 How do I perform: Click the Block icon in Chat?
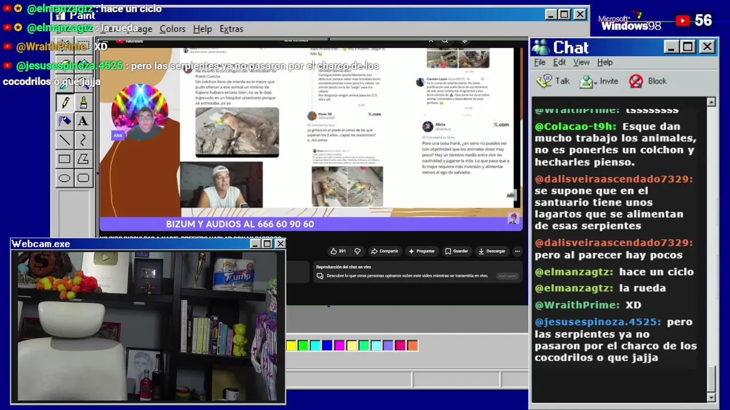pyautogui.click(x=636, y=81)
